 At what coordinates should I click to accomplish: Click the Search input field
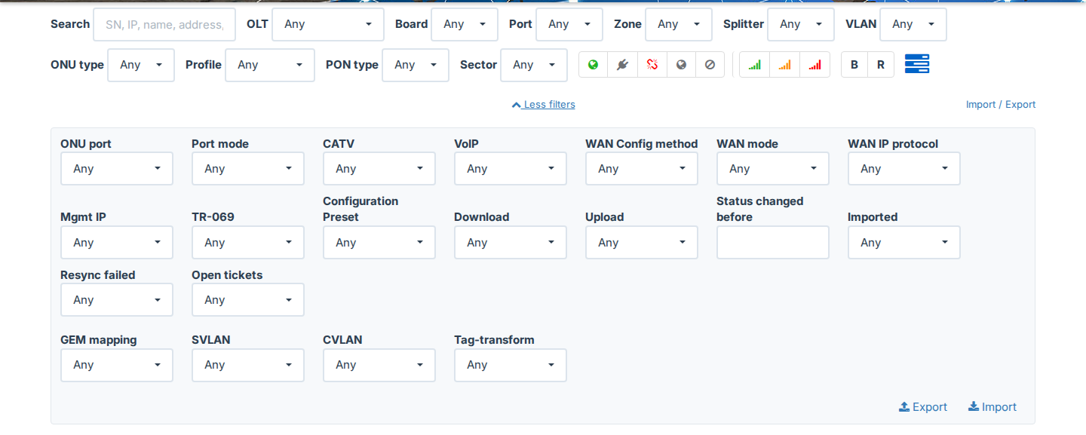(x=164, y=24)
